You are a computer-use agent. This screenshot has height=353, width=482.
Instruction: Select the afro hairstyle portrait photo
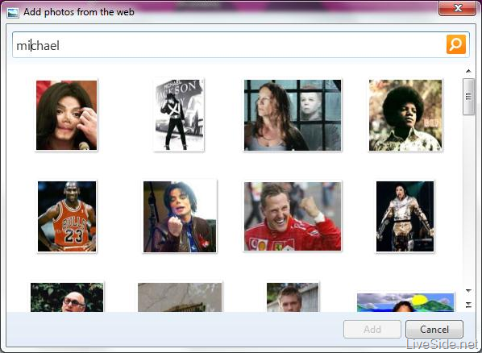click(405, 115)
